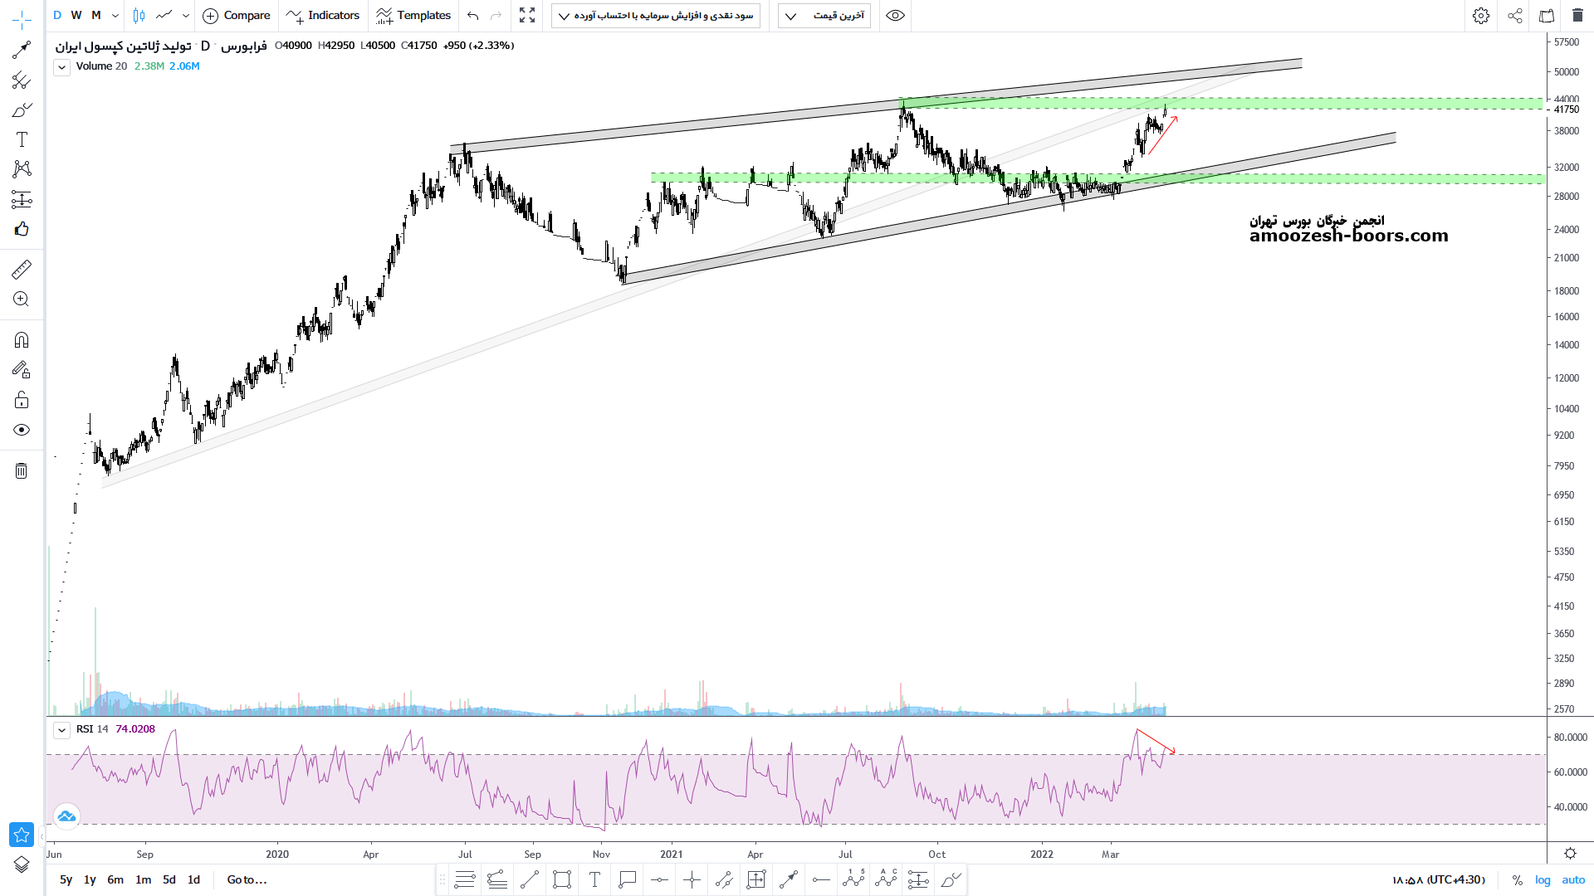Click the zoom in magnifier tool
This screenshot has width=1594, height=896.
22,299
